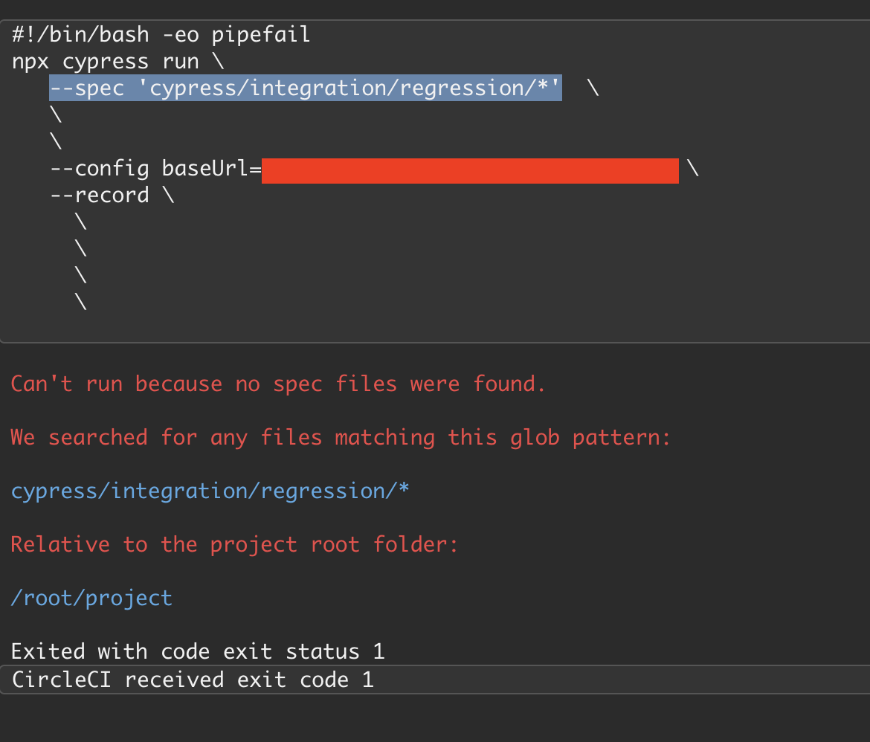Click the backslash after the --spec argument
Viewport: 870px width, 742px height.
(x=593, y=87)
